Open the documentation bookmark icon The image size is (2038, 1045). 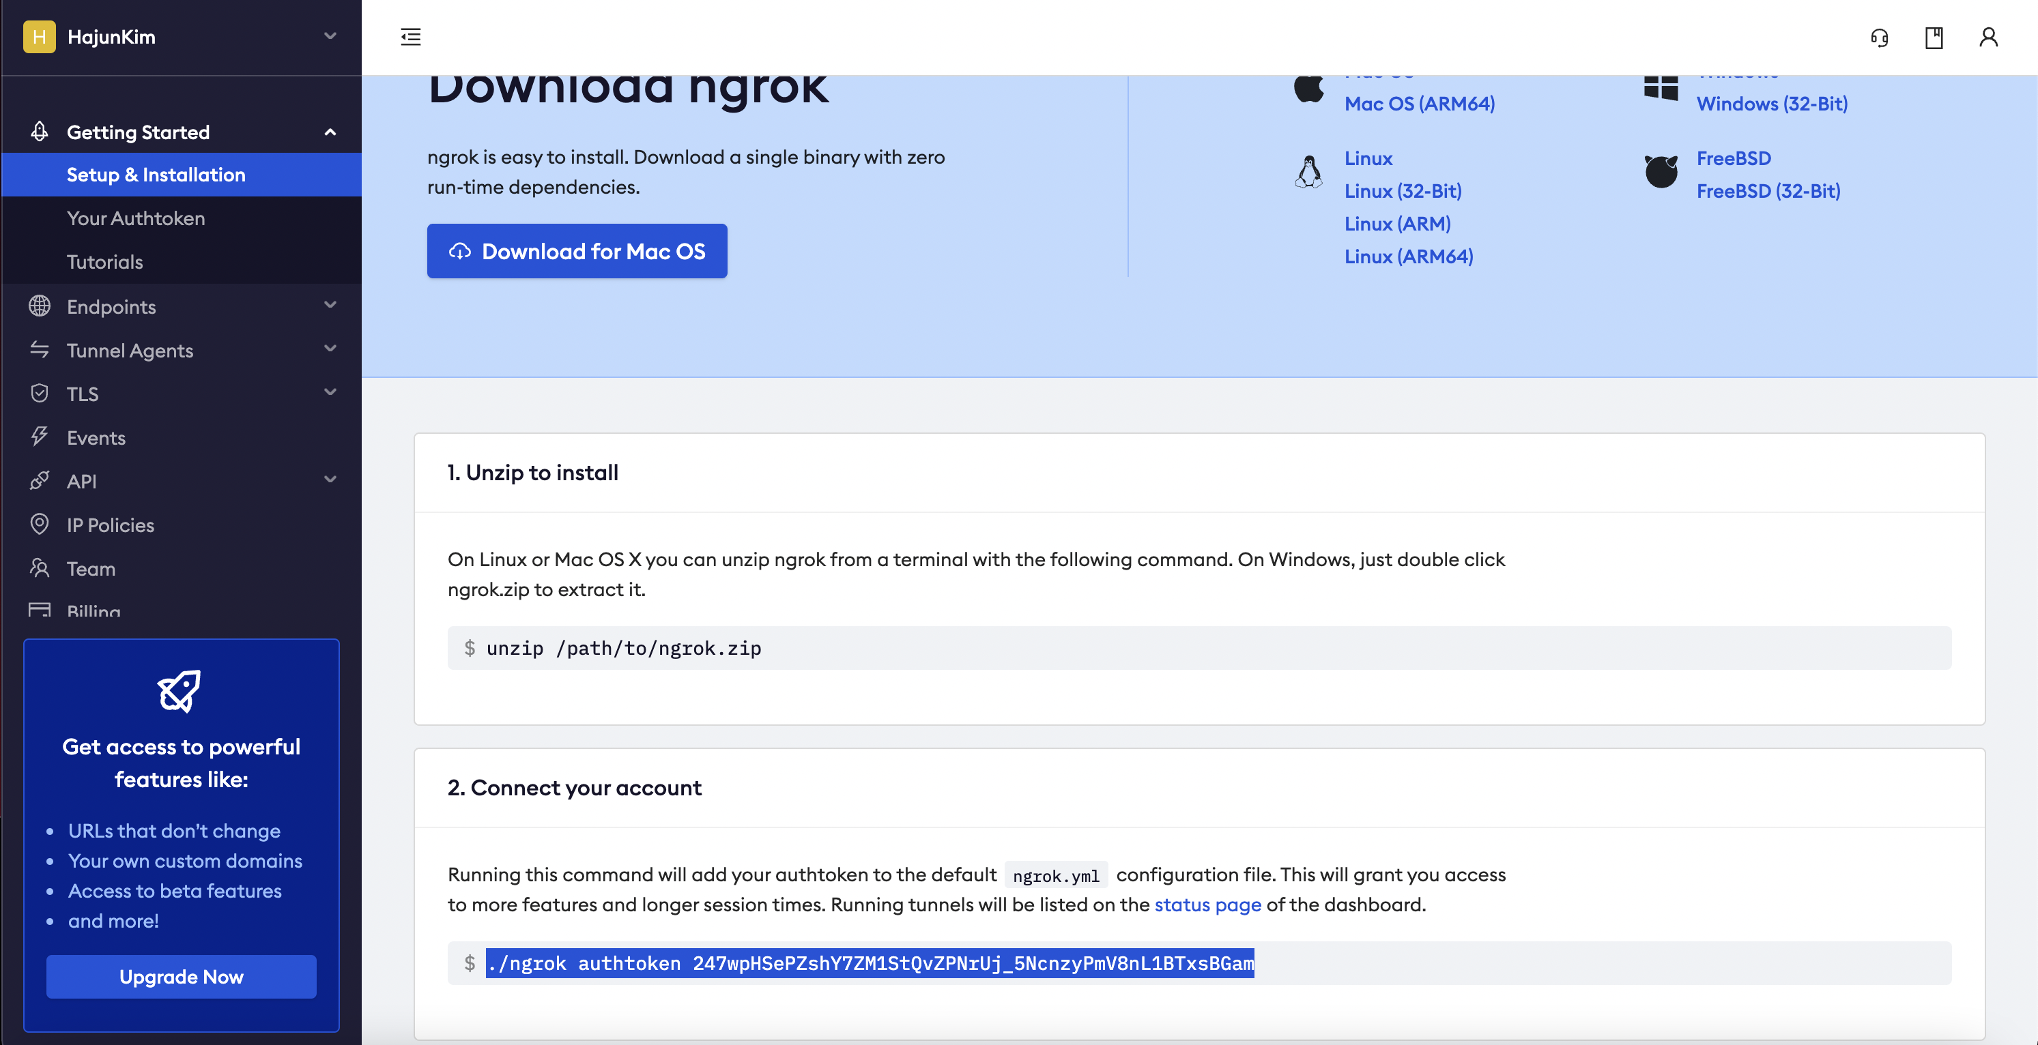point(1934,37)
